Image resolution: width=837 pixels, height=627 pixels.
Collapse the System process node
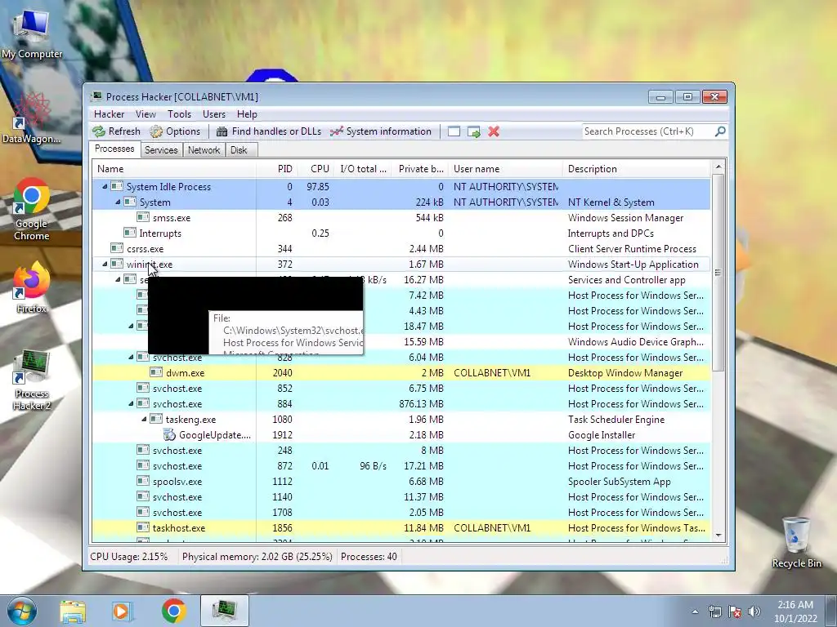tap(118, 202)
